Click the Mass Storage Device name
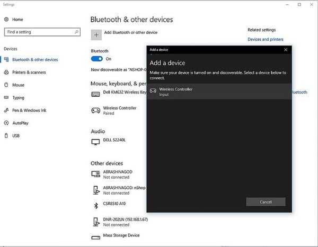 pos(121,235)
